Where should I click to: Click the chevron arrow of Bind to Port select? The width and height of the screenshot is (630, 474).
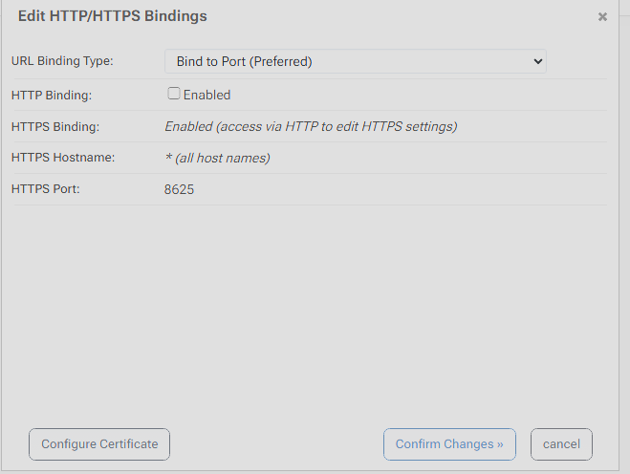coord(538,61)
